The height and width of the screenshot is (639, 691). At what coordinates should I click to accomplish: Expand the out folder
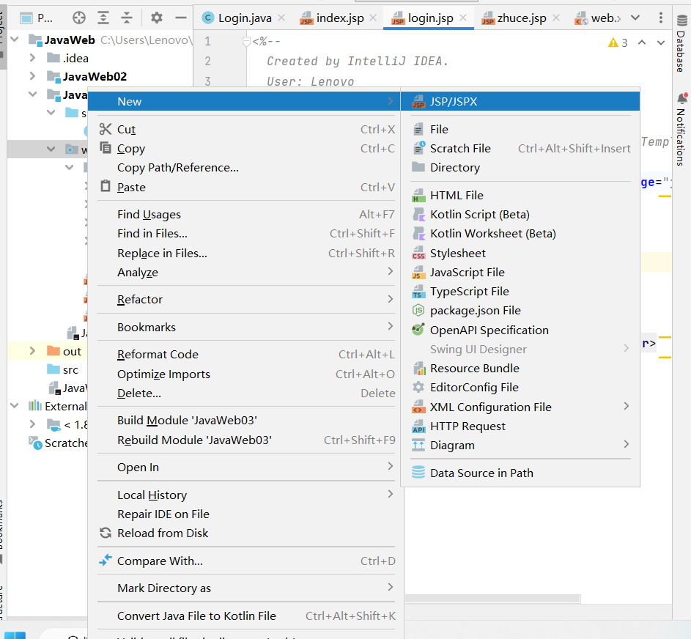point(32,351)
